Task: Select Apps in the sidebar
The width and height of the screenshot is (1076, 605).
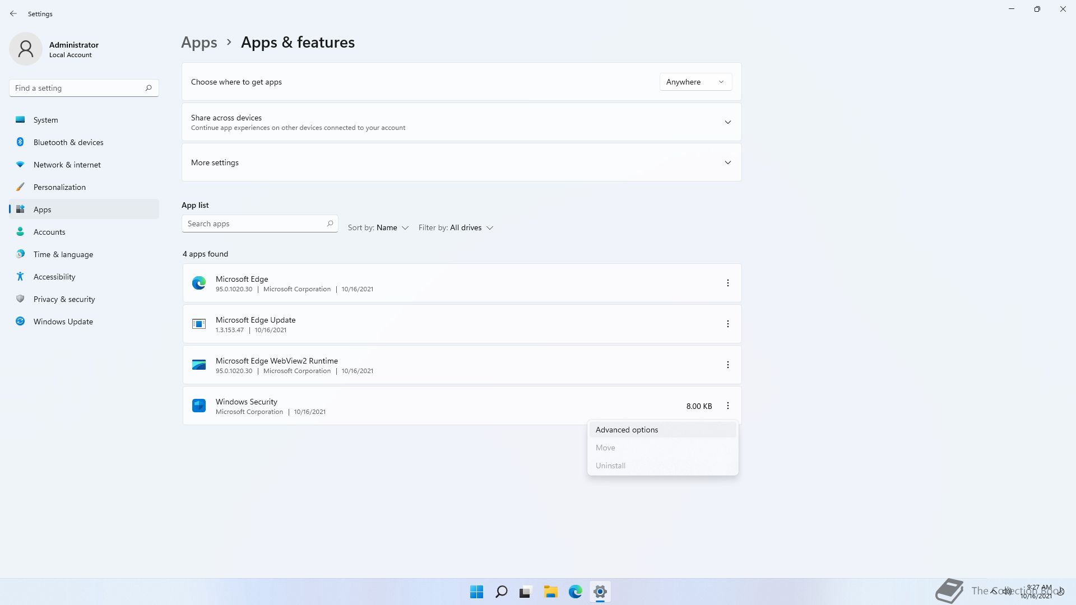Action: click(84, 210)
